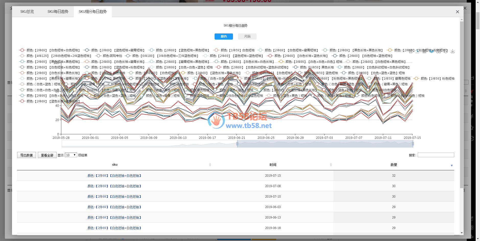
Task: Click the 查看全部 button
Action: click(47, 155)
